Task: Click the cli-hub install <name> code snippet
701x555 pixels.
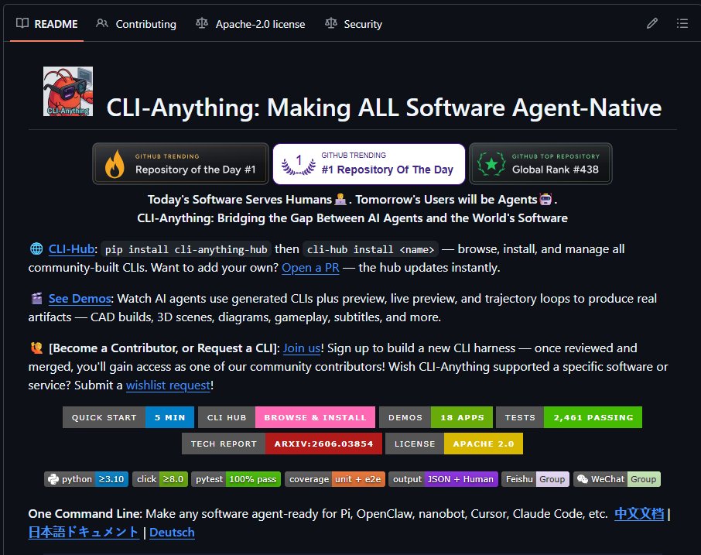Action: tap(371, 249)
